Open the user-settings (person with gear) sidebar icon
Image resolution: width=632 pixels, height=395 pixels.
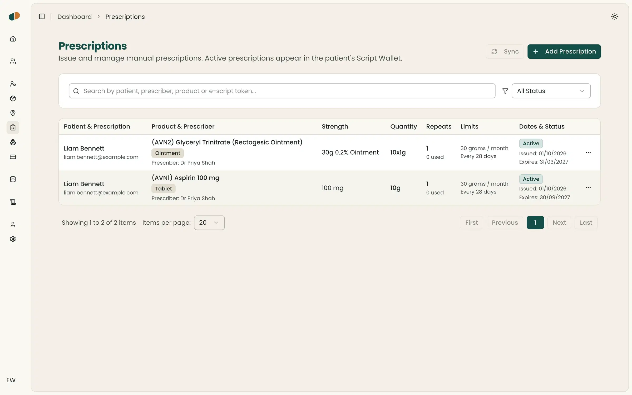tap(13, 84)
